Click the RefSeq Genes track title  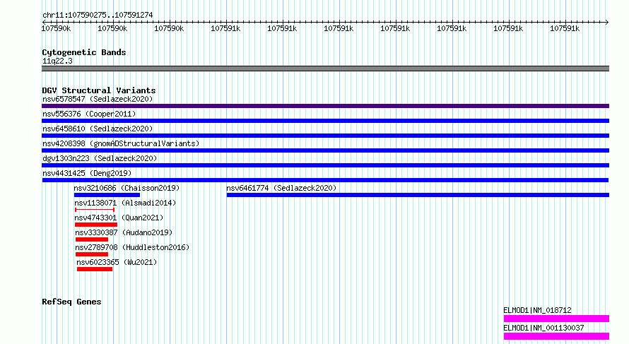pyautogui.click(x=71, y=302)
